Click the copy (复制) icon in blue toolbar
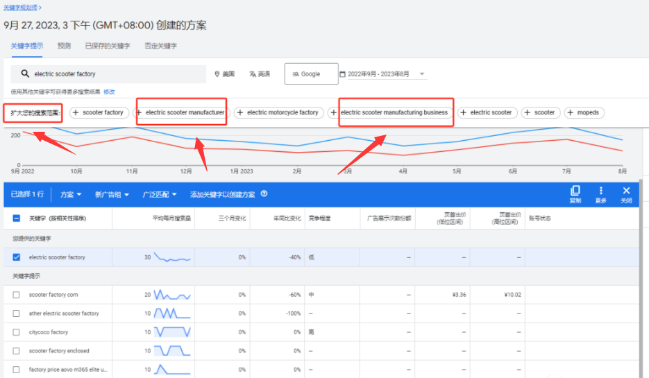Image resolution: width=649 pixels, height=378 pixels. click(x=575, y=191)
